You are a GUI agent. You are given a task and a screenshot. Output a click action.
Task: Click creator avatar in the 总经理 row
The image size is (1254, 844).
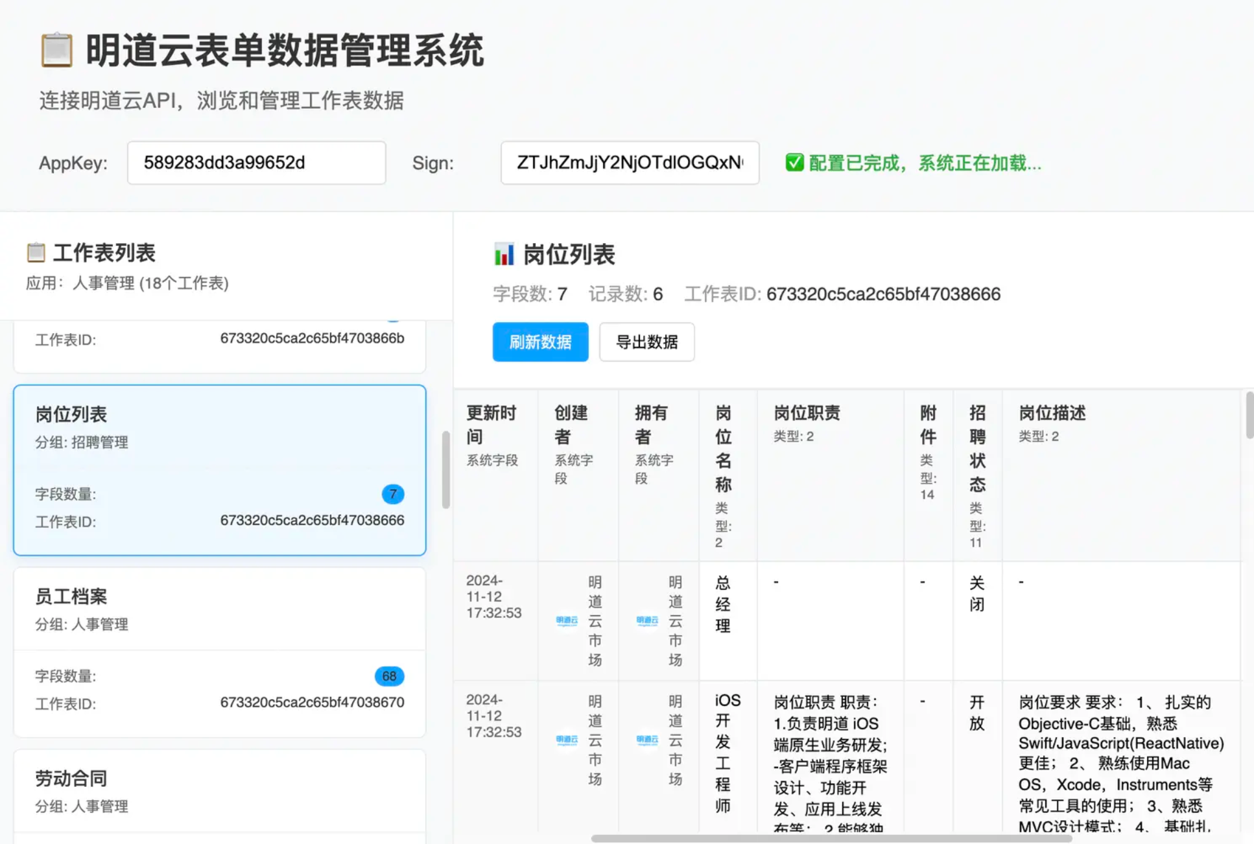pos(567,621)
